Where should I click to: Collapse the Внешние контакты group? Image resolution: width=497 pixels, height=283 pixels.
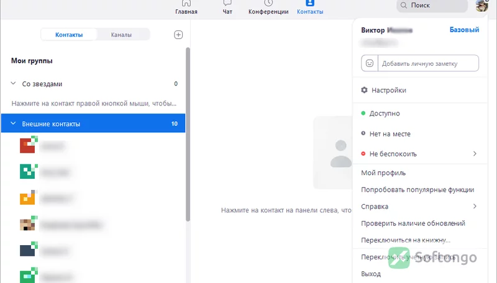[x=13, y=124]
